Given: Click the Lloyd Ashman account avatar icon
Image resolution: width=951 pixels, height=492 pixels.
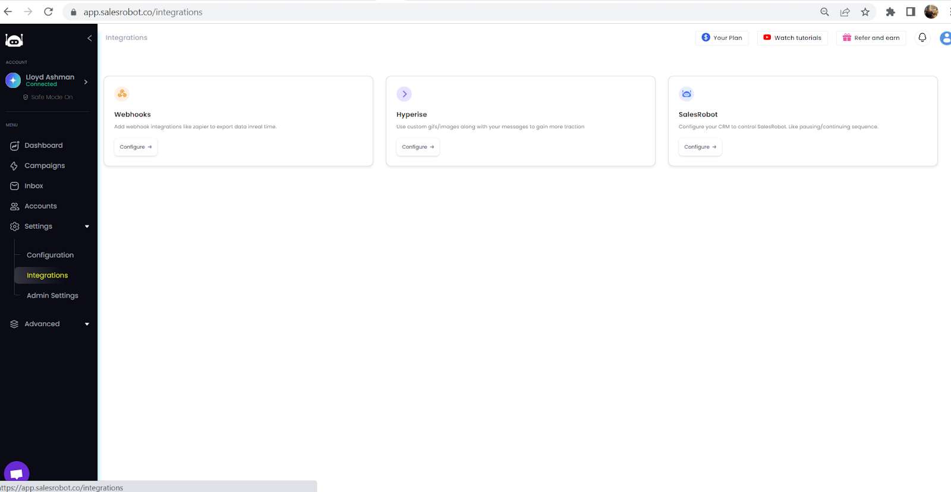Looking at the screenshot, I should pyautogui.click(x=13, y=80).
